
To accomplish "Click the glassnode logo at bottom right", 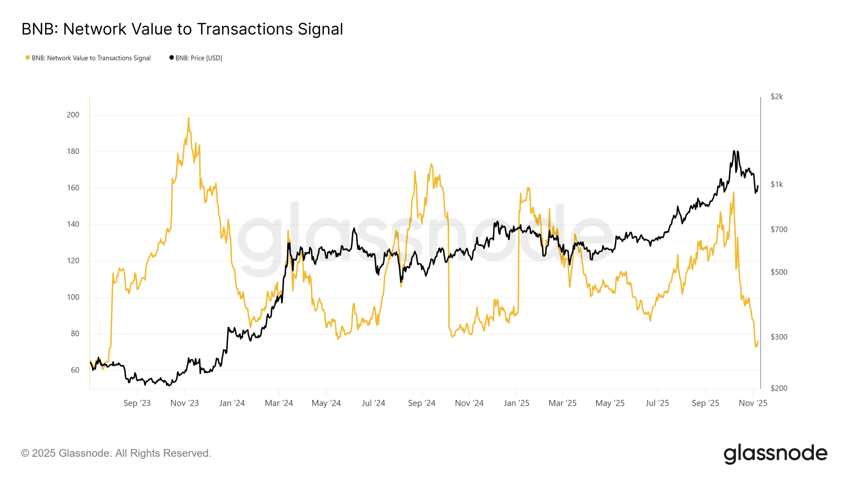I will 775,454.
